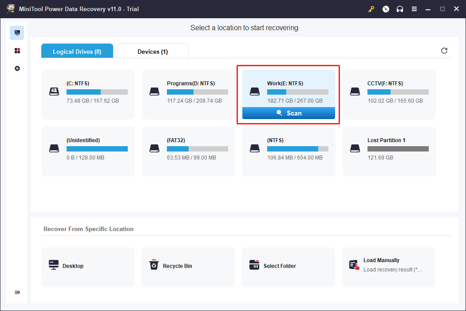Select the (Unidentified) partition label
Viewport: 466px width, 311px height.
83,140
